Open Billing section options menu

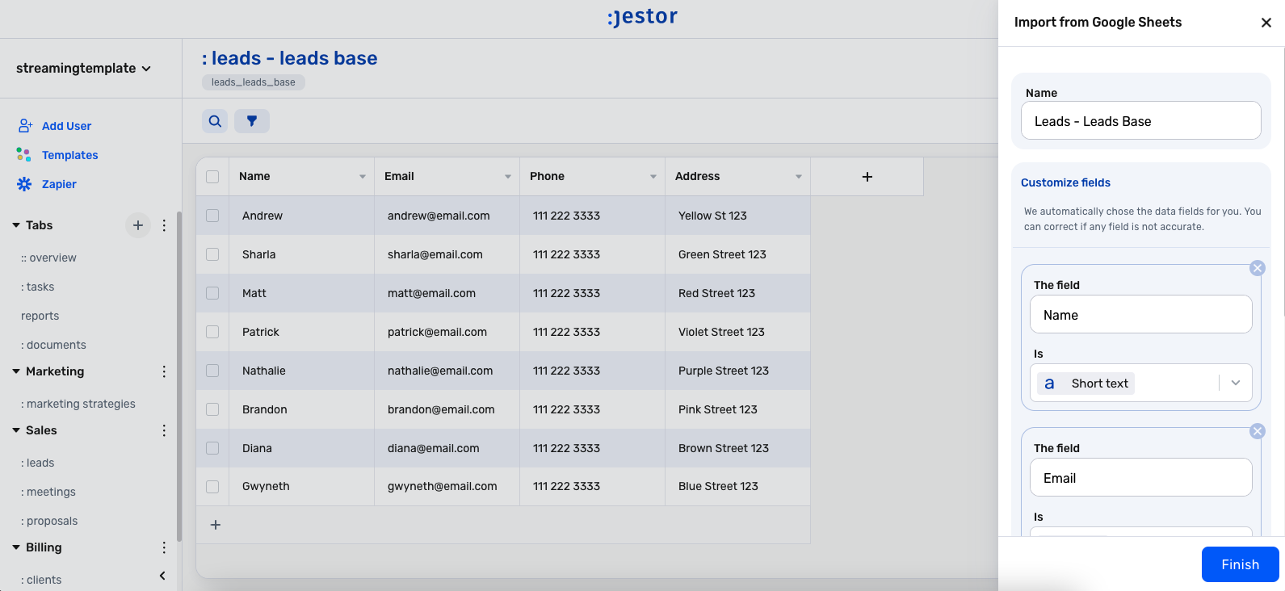pos(164,547)
